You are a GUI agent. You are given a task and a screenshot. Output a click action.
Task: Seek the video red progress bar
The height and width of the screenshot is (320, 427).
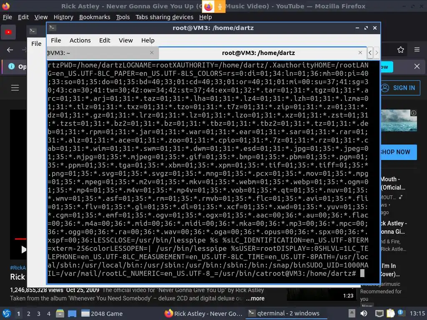20,239
